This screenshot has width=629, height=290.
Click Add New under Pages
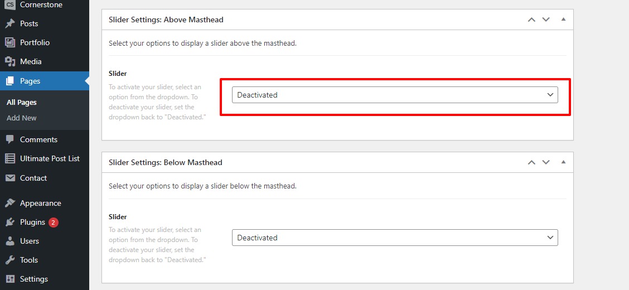[x=22, y=118]
